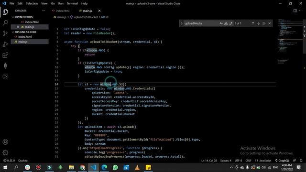
Task: Go to next find match
Action: pos(258,23)
